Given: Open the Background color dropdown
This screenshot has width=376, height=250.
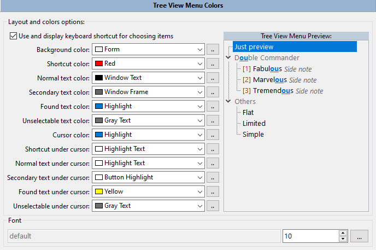Looking at the screenshot, I should [x=148, y=49].
